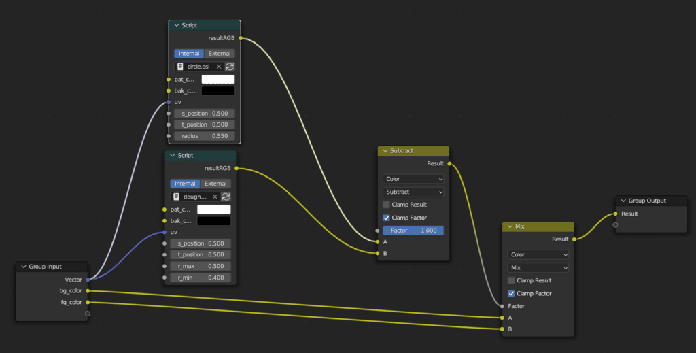Unlink circle.osl with the X icon
696x353 pixels.
pos(219,67)
